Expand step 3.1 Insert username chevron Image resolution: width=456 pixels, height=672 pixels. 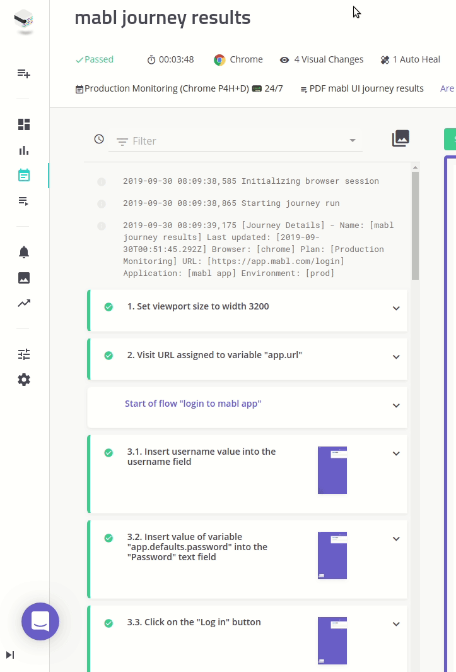(396, 453)
